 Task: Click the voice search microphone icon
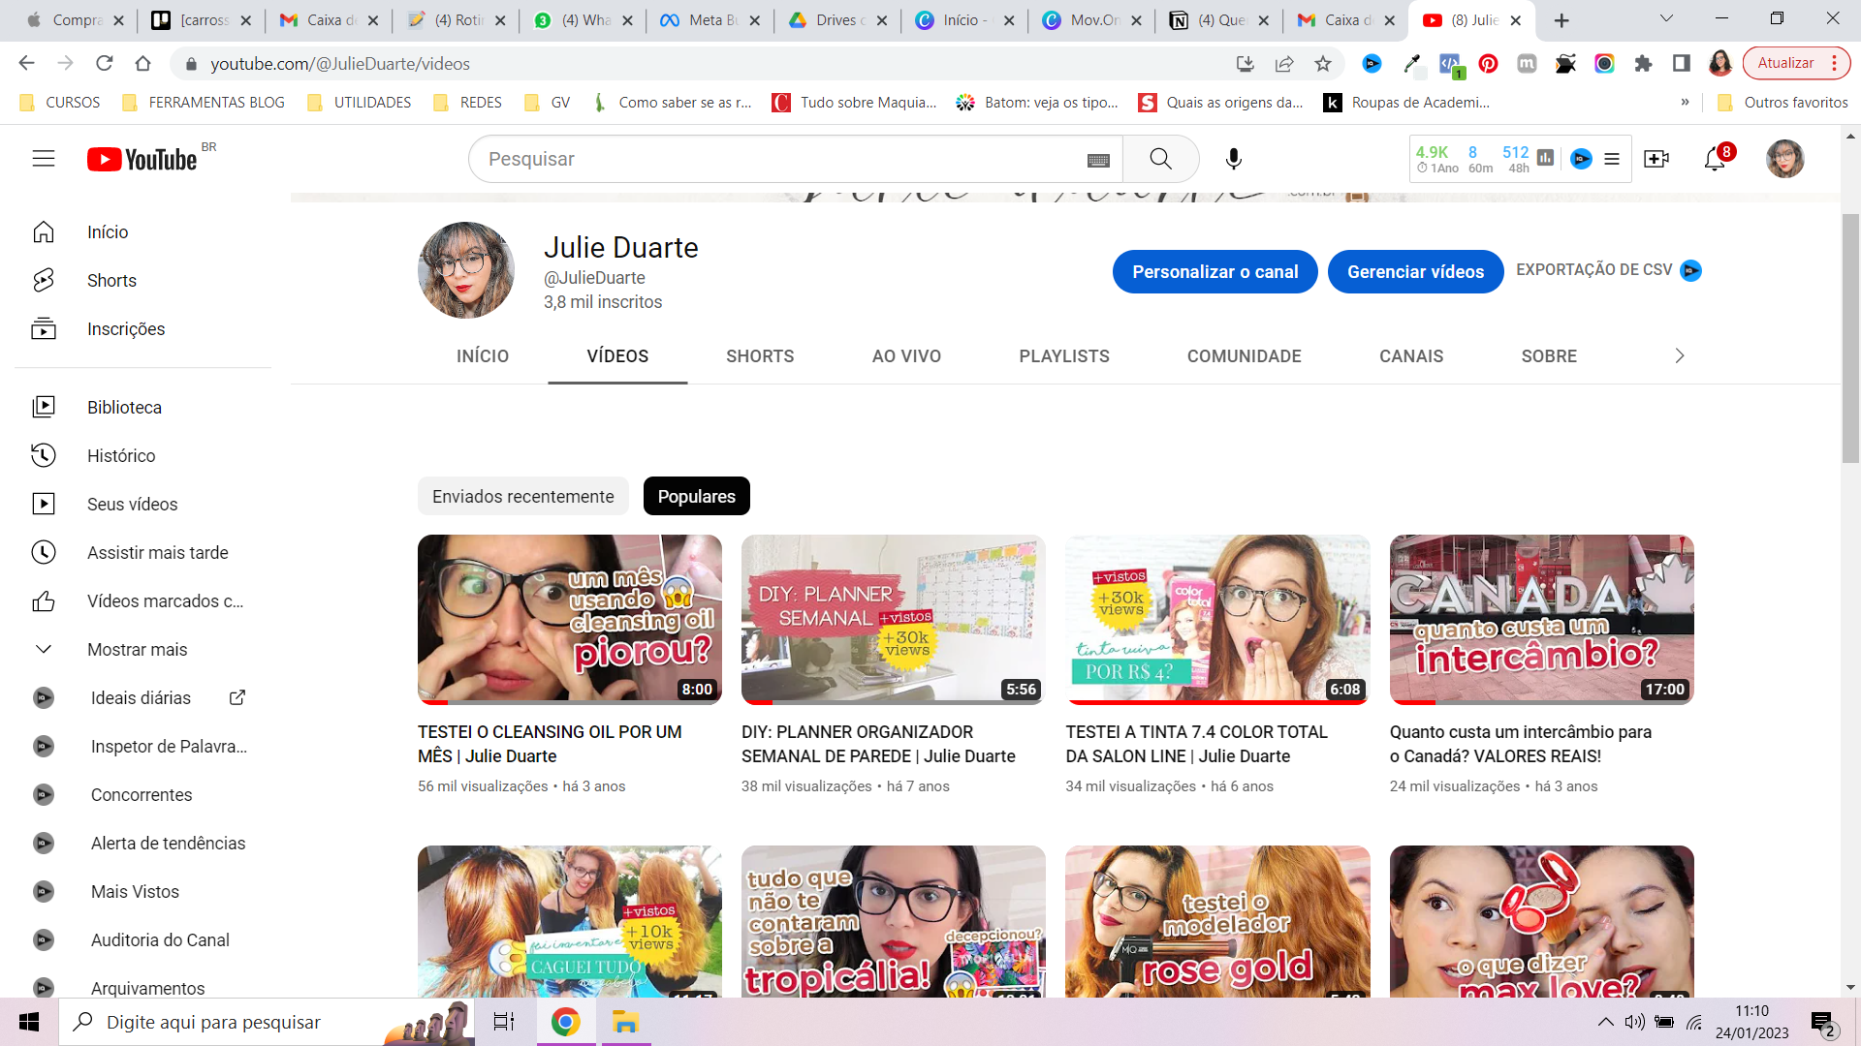(x=1233, y=159)
